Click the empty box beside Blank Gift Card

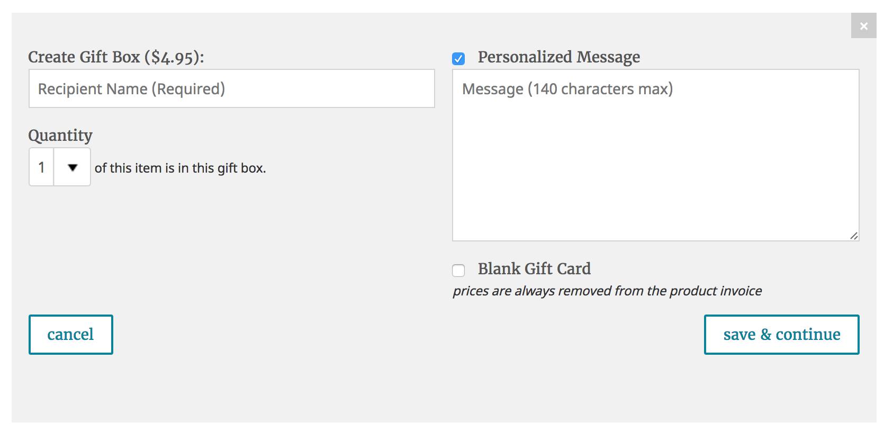[x=458, y=270]
